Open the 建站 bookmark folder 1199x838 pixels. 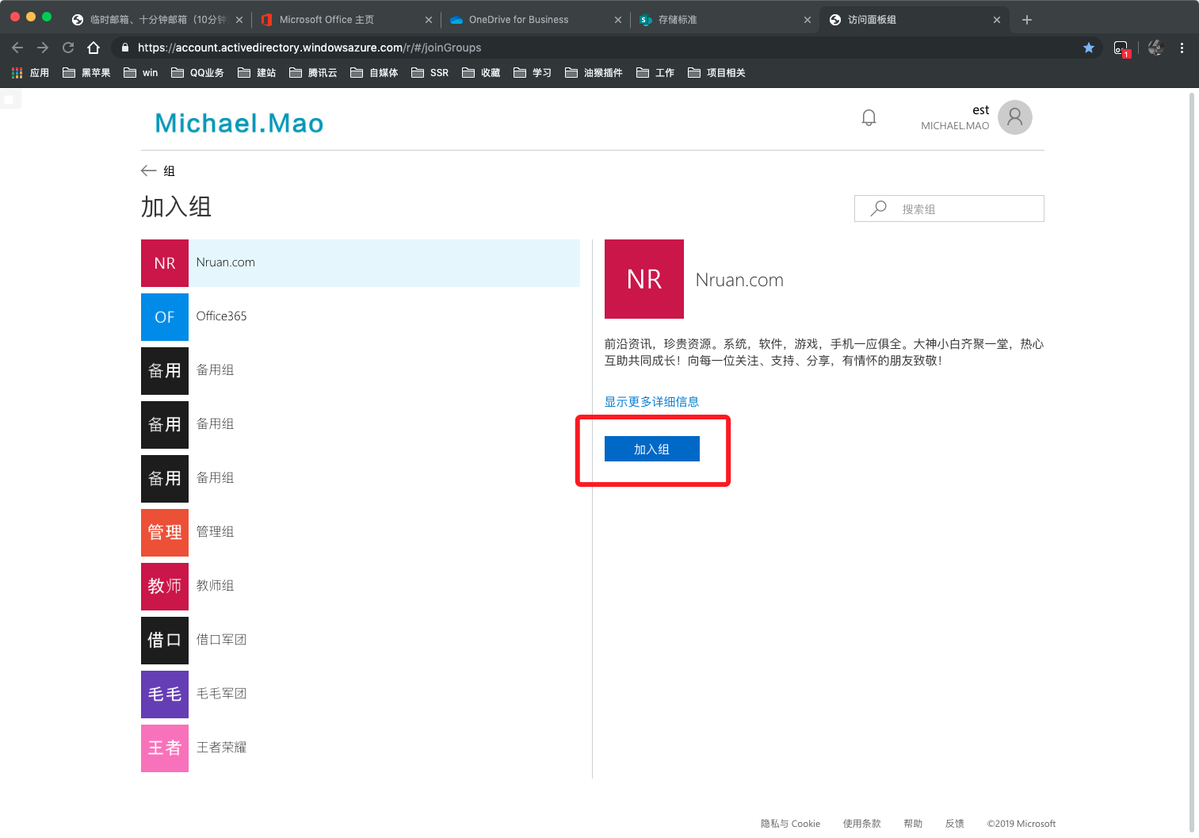[x=257, y=73]
